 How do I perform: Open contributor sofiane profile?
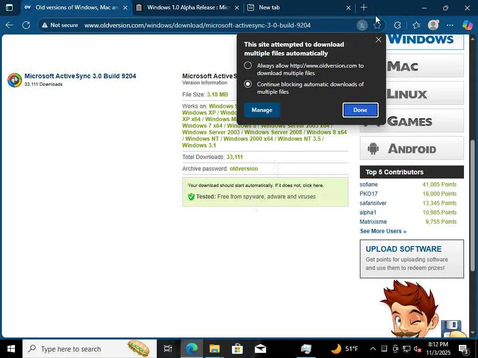[369, 185]
